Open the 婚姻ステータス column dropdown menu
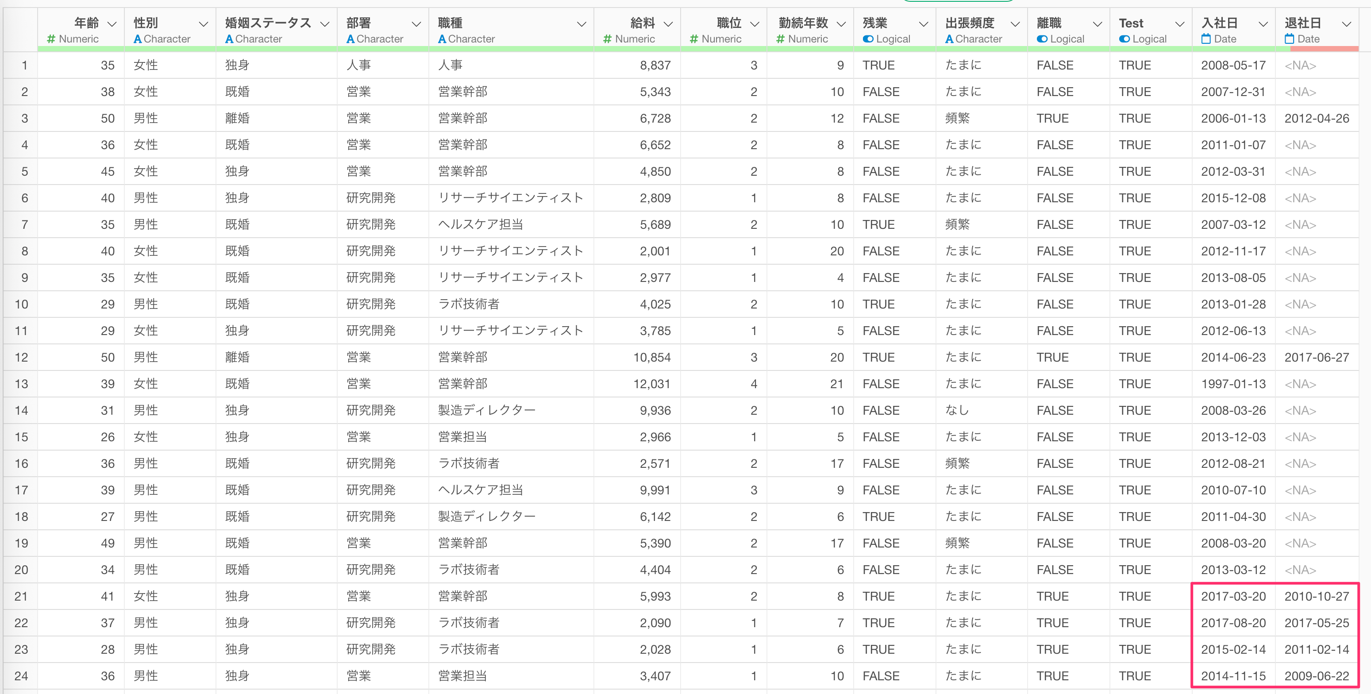This screenshot has height=694, width=1371. point(325,24)
